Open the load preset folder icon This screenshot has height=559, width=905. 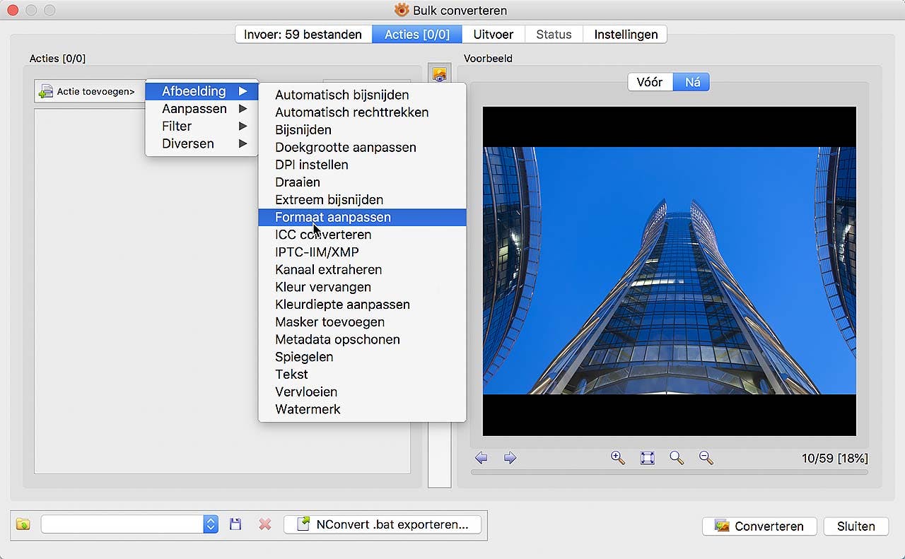[x=23, y=524]
